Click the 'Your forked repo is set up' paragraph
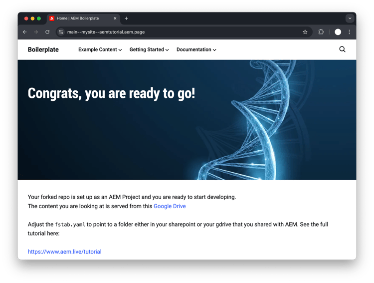The width and height of the screenshot is (374, 283). (132, 202)
